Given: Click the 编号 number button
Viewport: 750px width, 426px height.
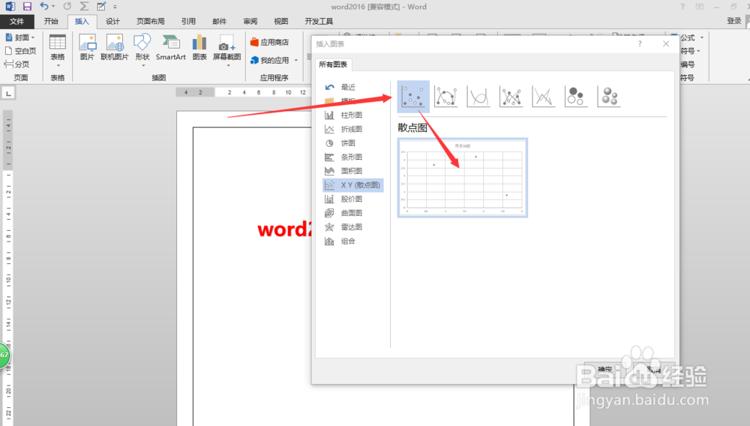Looking at the screenshot, I should coord(688,64).
